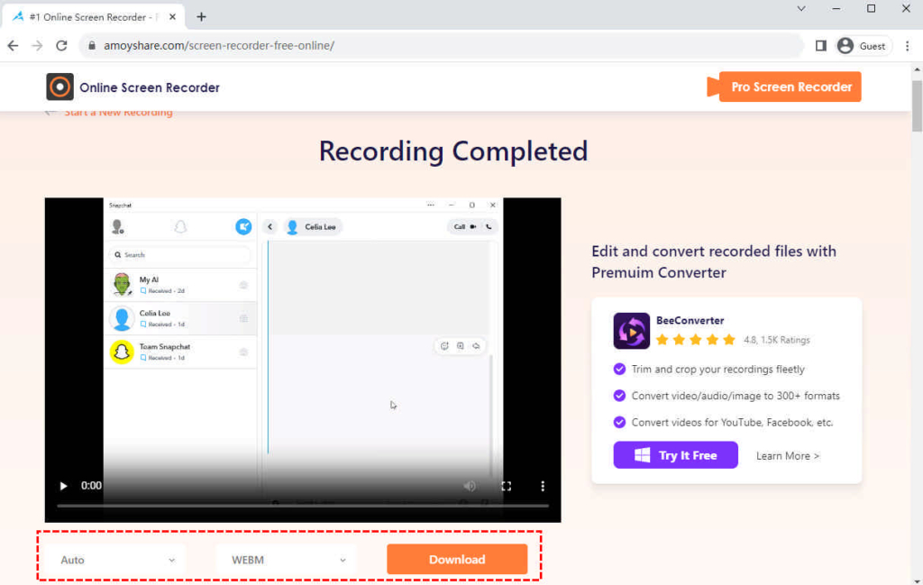
Task: Open the Chrome three-dot menu
Action: pyautogui.click(x=907, y=44)
